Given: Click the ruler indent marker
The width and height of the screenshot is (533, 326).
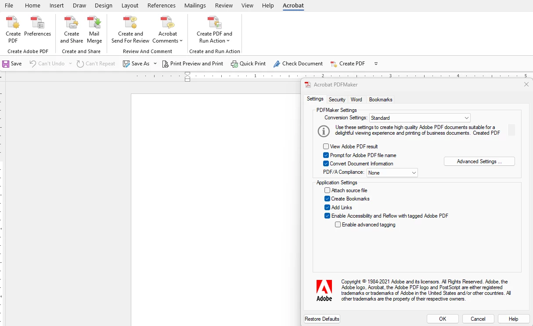Looking at the screenshot, I should click(187, 77).
